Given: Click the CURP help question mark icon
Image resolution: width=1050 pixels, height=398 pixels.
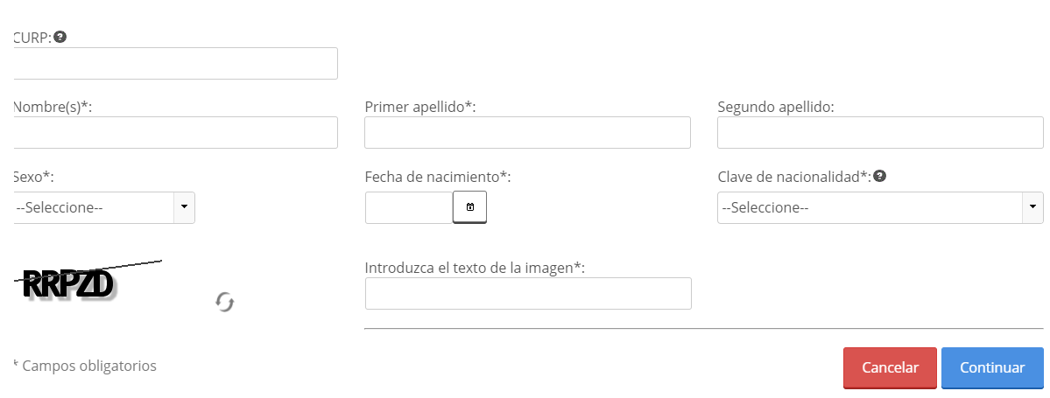Looking at the screenshot, I should tap(60, 37).
